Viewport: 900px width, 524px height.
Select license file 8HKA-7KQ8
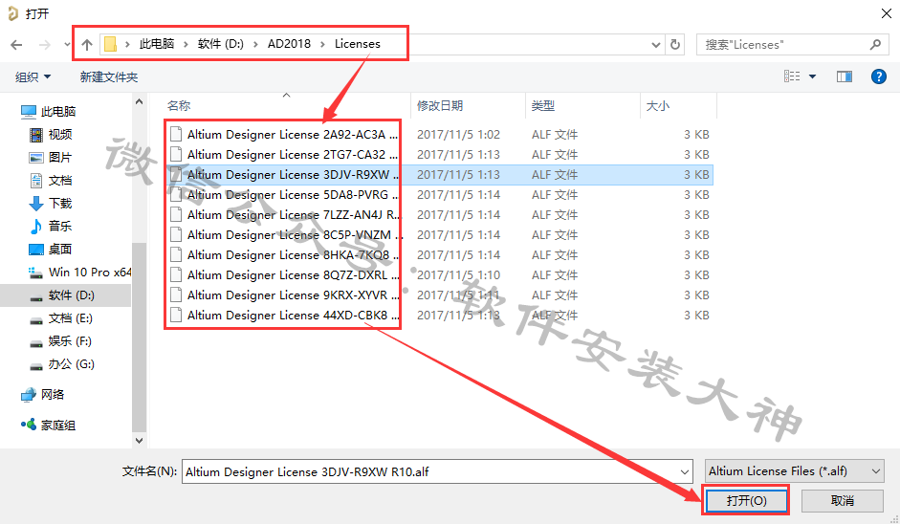[440, 254]
